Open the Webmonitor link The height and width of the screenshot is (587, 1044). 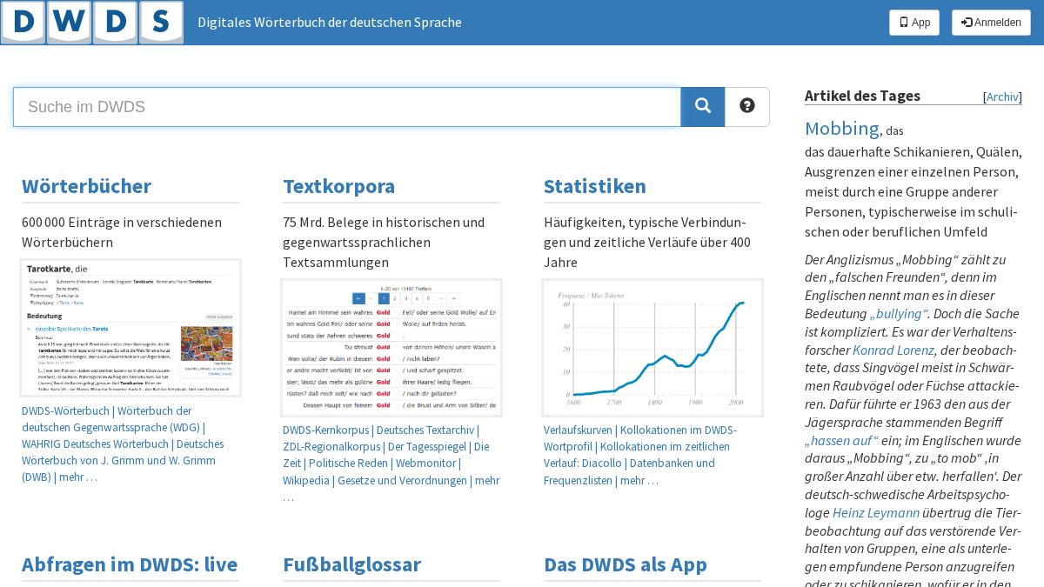pyautogui.click(x=425, y=464)
